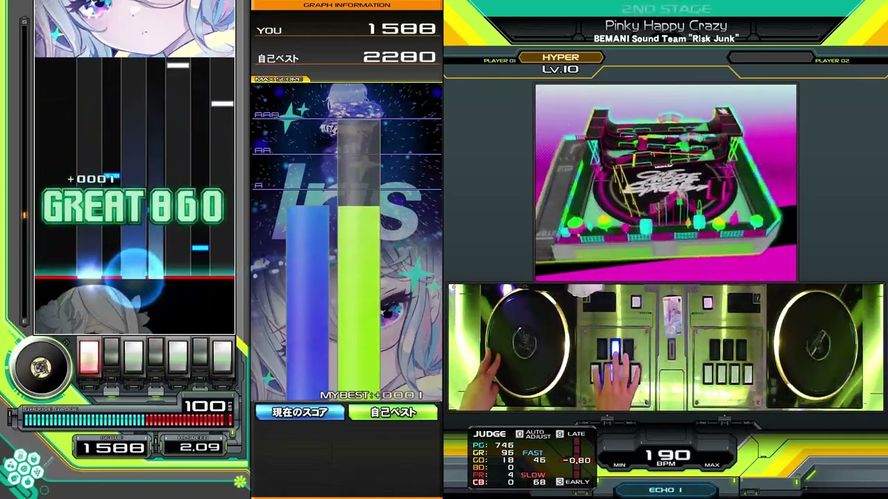The height and width of the screenshot is (499, 888).
Task: Click the MIN label beside BPM
Action: pyautogui.click(x=620, y=465)
